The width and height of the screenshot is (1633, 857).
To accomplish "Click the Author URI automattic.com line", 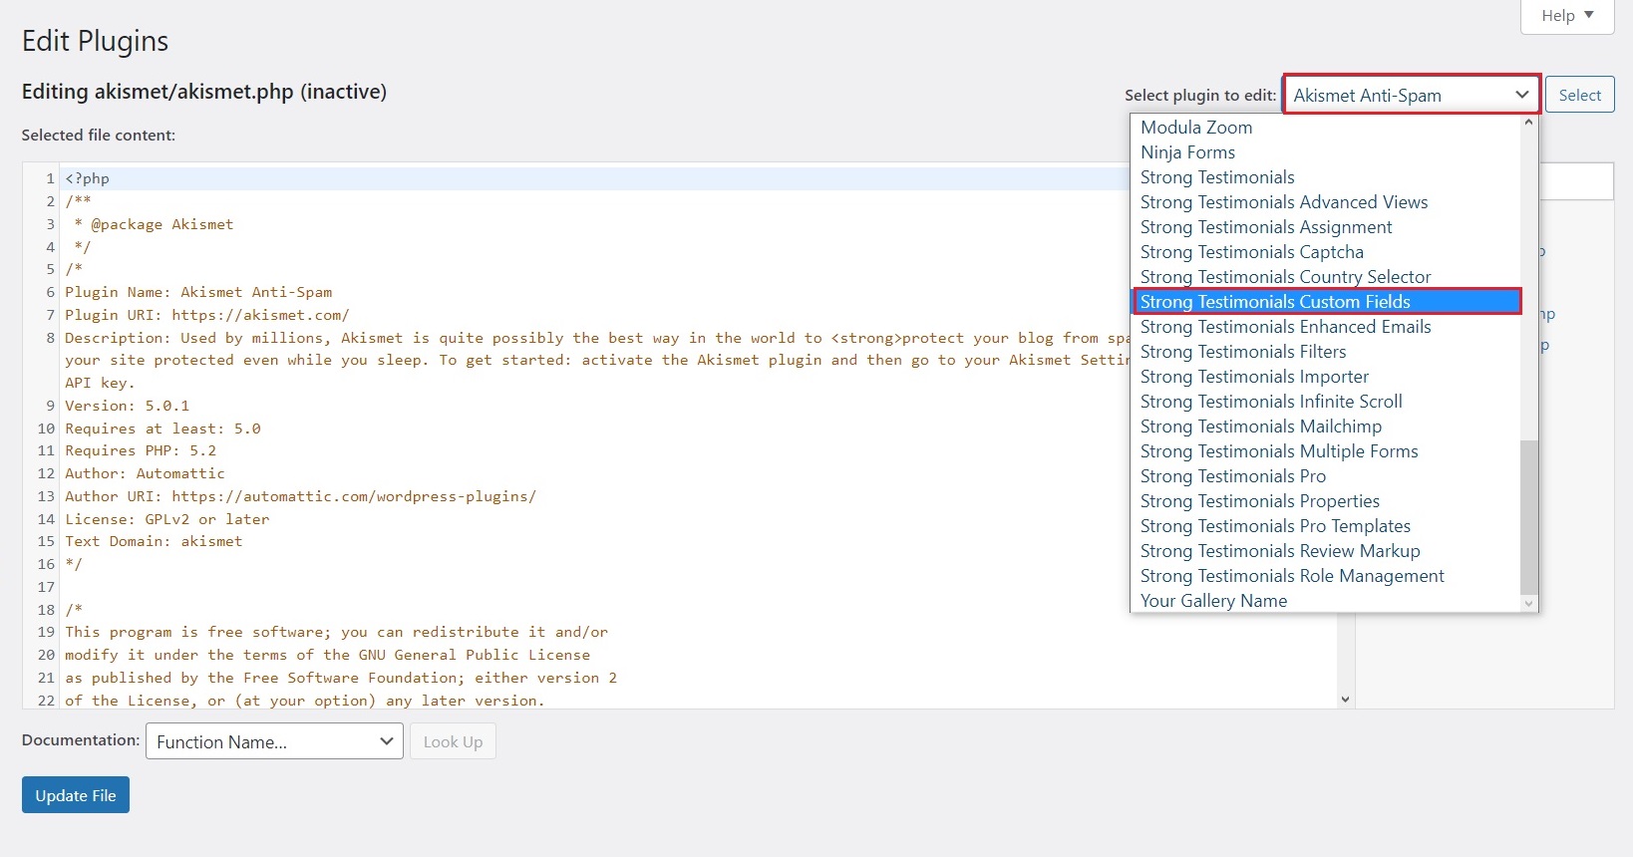I will click(300, 496).
